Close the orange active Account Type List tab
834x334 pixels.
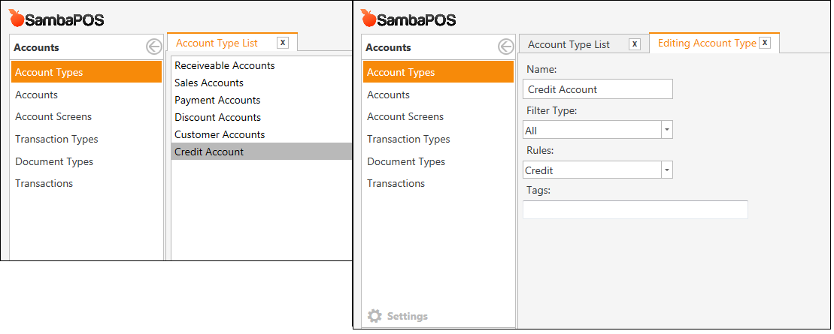point(283,43)
